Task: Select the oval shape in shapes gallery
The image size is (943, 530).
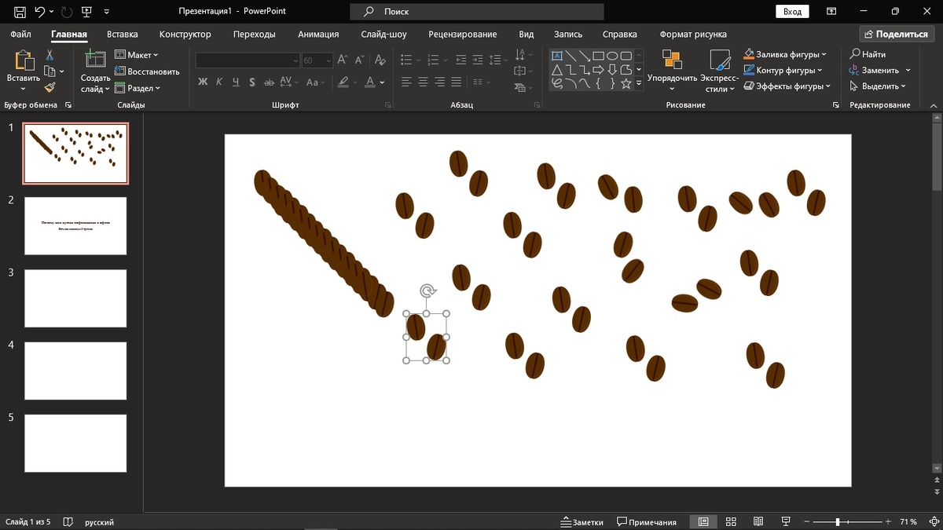Action: (612, 56)
